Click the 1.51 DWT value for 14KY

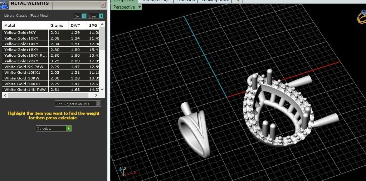click(75, 44)
